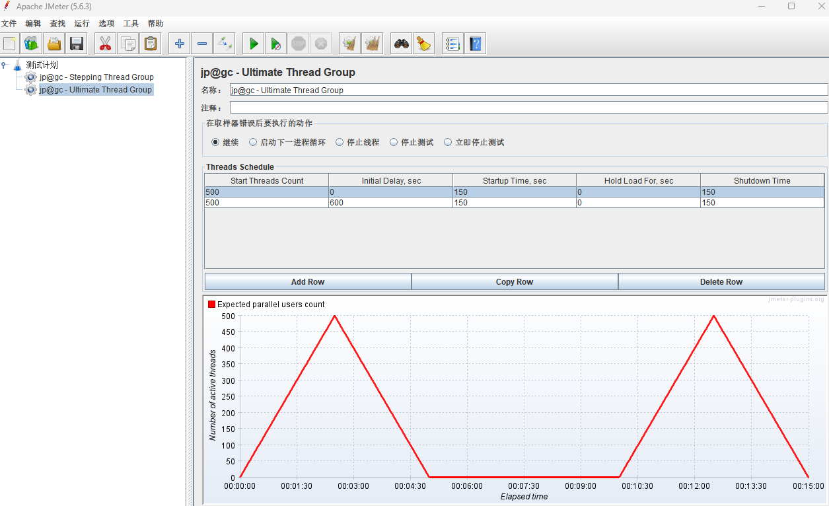Screen dimensions: 829x506
Task: Click the Paste clipboard icon
Action: click(150, 44)
